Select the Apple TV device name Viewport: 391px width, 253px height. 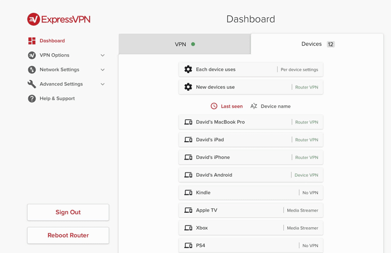tap(206, 211)
